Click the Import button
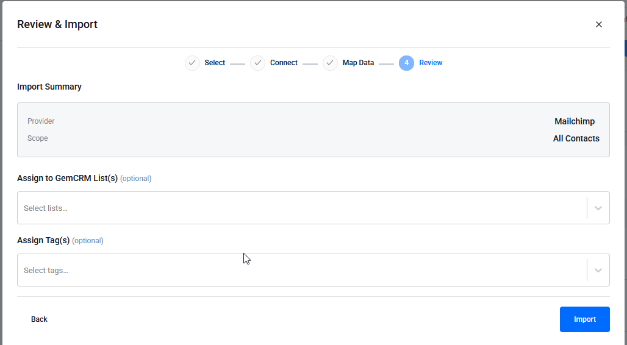 pos(585,319)
